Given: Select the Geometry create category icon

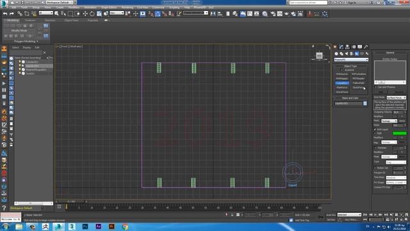Looking at the screenshot, I should click(x=336, y=54).
